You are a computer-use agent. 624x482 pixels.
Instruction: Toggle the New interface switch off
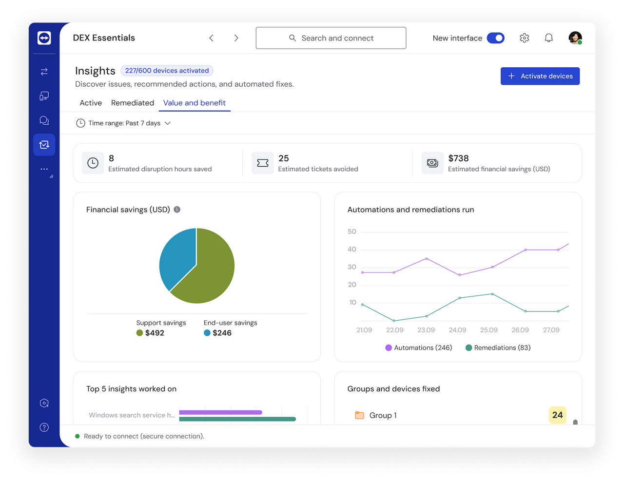pos(495,38)
